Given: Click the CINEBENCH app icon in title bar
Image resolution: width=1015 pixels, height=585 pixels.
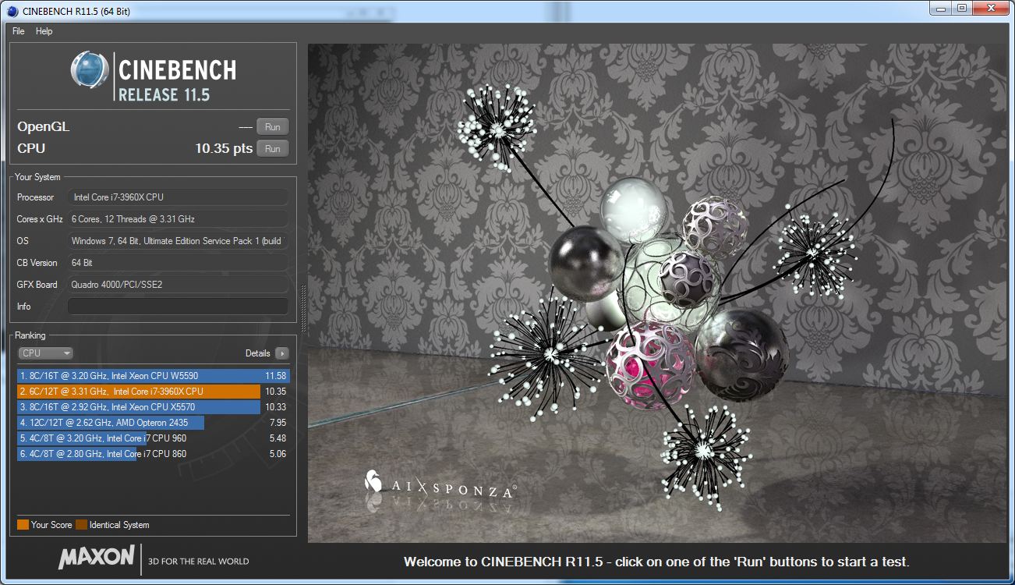Looking at the screenshot, I should tap(12, 10).
